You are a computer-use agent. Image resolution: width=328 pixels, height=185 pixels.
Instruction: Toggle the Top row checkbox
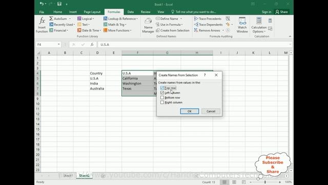tap(162, 88)
